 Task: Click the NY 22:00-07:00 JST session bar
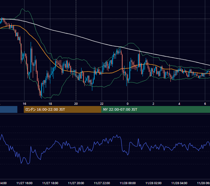click(155, 109)
